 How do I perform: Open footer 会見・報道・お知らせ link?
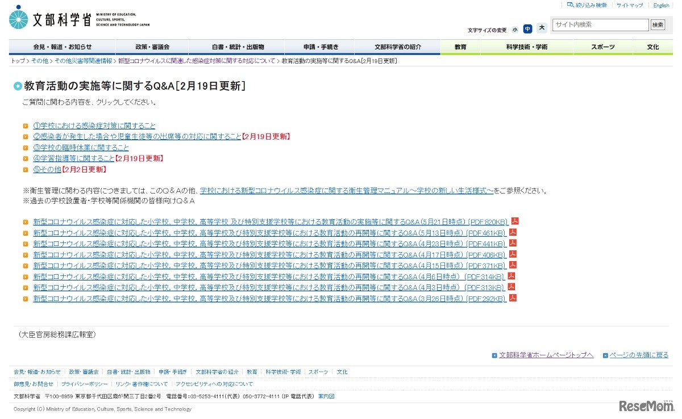[x=37, y=372]
